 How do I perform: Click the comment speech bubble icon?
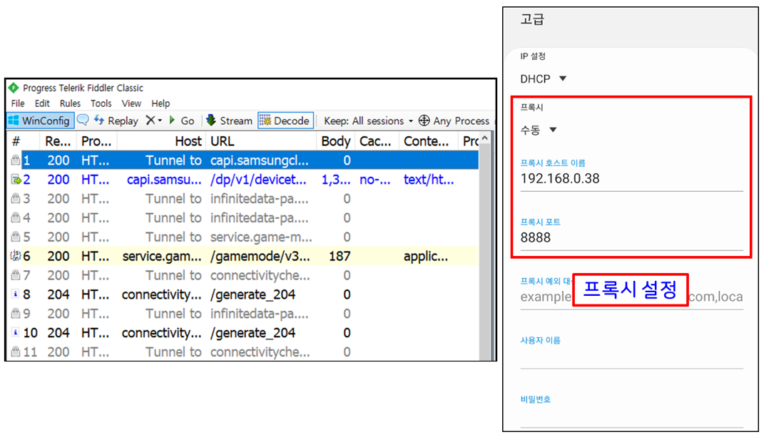coord(83,120)
